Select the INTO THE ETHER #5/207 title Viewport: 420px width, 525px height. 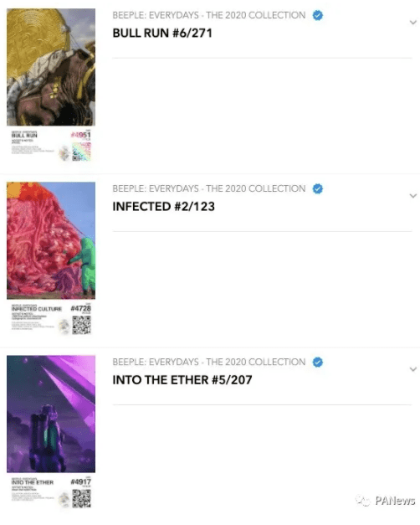182,380
